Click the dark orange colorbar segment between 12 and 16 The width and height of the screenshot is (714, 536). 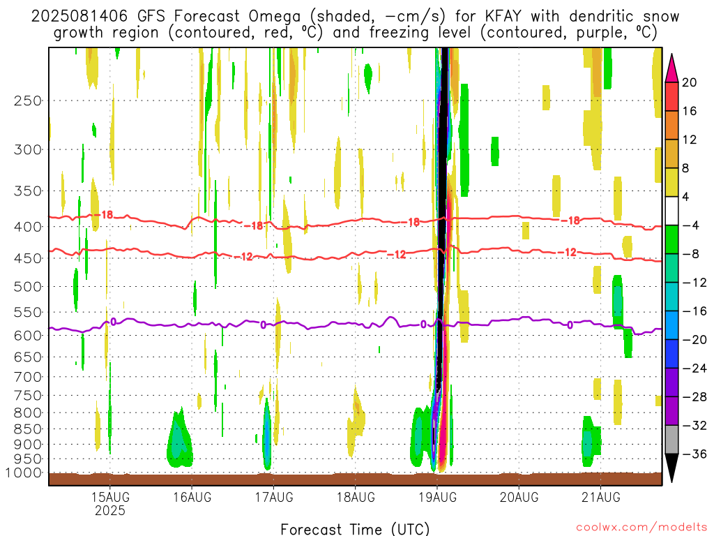point(671,125)
